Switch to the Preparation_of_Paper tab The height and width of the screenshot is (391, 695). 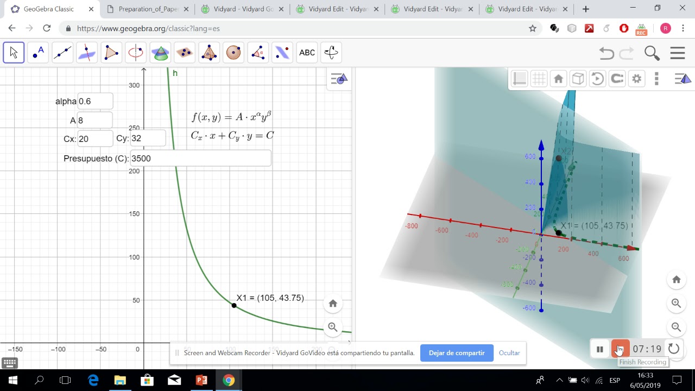click(148, 9)
